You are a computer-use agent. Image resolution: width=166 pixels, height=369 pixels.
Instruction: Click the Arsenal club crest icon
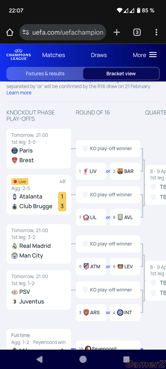coord(86,312)
